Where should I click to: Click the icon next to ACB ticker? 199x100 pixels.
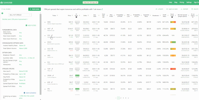[52, 82]
